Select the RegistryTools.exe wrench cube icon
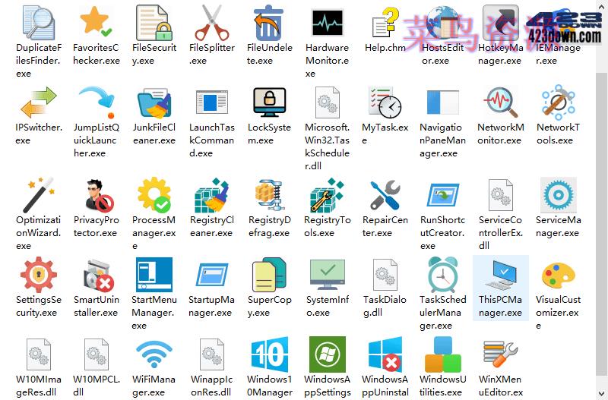 [x=328, y=195]
